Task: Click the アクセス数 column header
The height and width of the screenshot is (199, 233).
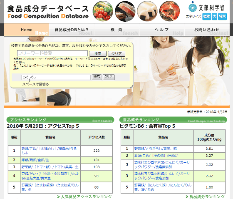Action: coord(97,137)
